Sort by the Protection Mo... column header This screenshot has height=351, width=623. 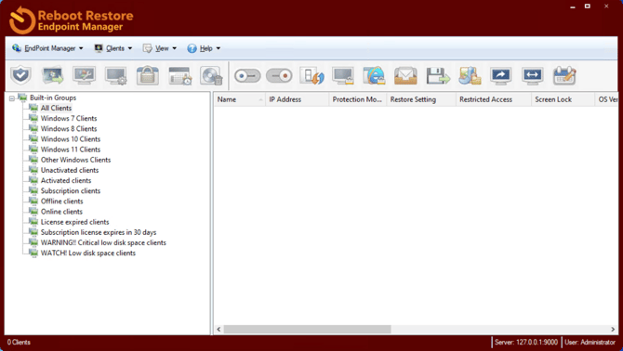click(x=358, y=99)
